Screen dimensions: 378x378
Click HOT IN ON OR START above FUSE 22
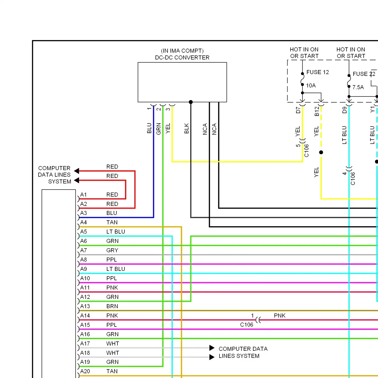click(351, 53)
